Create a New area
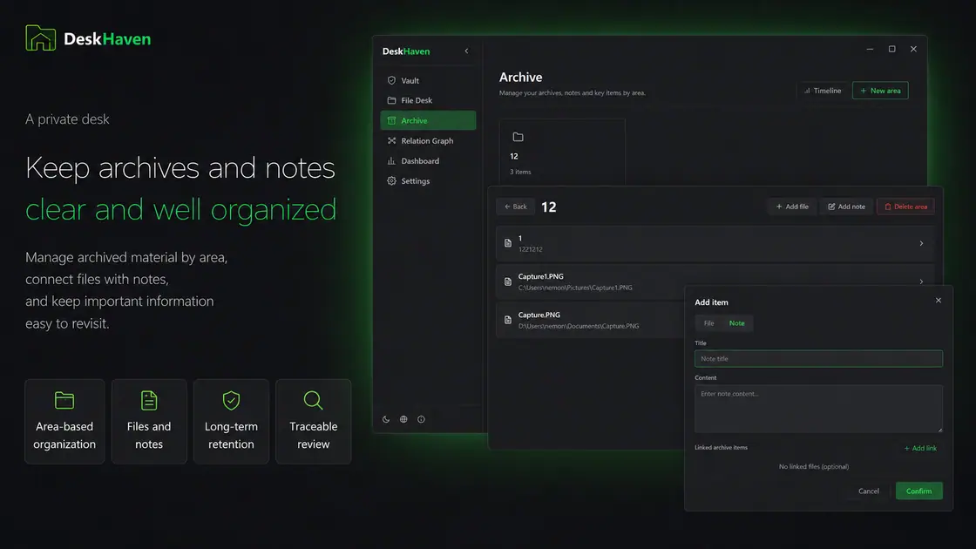The height and width of the screenshot is (549, 976). 879,91
